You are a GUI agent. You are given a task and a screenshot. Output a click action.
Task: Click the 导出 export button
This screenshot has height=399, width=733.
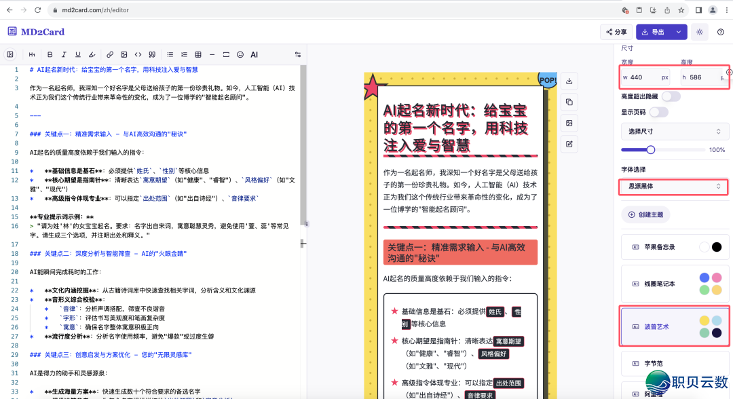coord(654,32)
